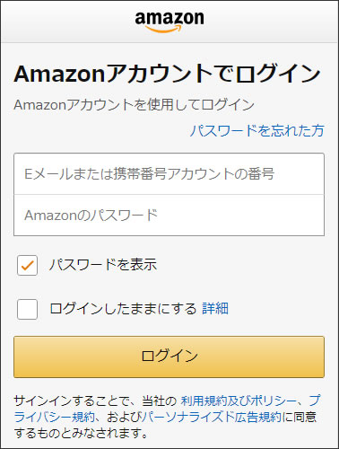Viewport: 339px width, 449px height.
Task: Click the Amazonアカウントでログイン heading
Action: [x=168, y=74]
